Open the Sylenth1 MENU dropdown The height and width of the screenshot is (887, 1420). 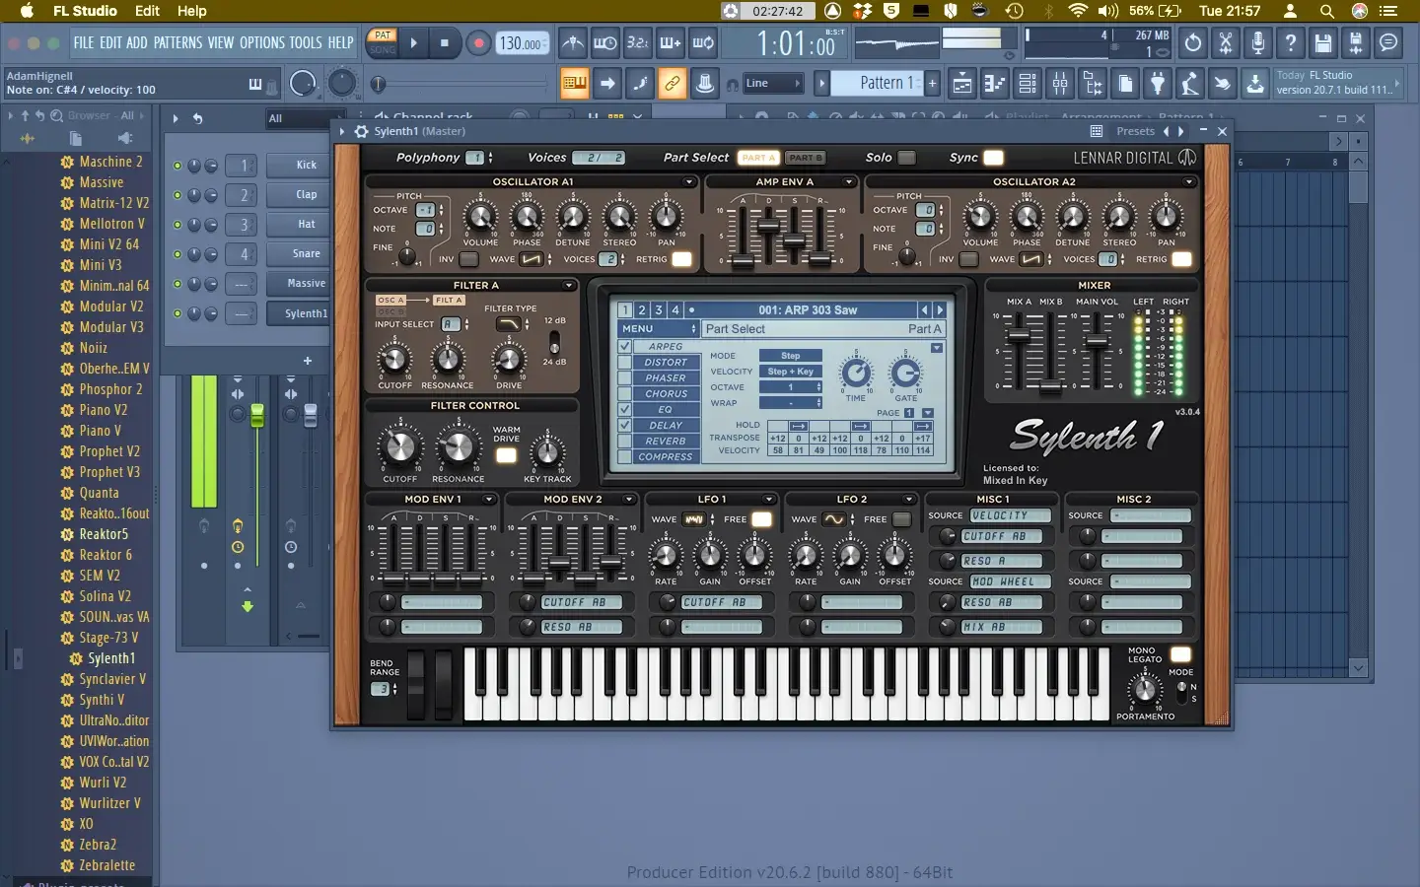coord(658,328)
